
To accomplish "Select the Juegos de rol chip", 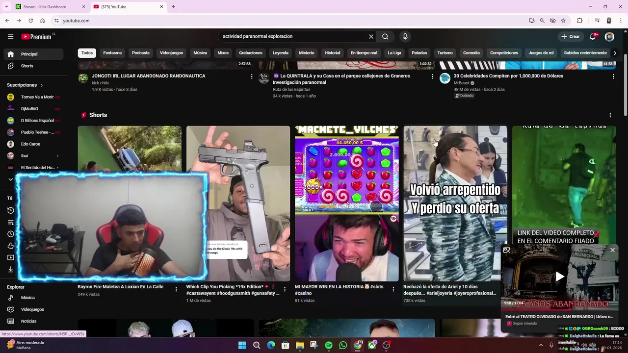I will (x=541, y=53).
